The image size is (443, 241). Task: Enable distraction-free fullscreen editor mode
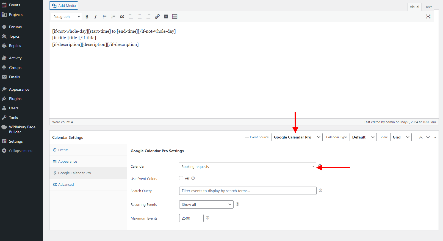click(x=428, y=16)
